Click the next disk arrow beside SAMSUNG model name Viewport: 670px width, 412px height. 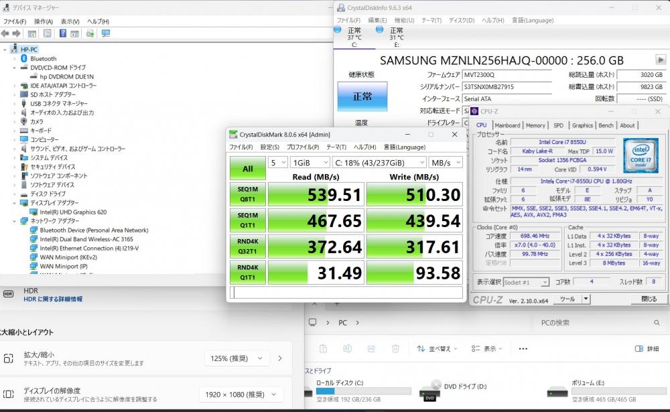coord(660,60)
